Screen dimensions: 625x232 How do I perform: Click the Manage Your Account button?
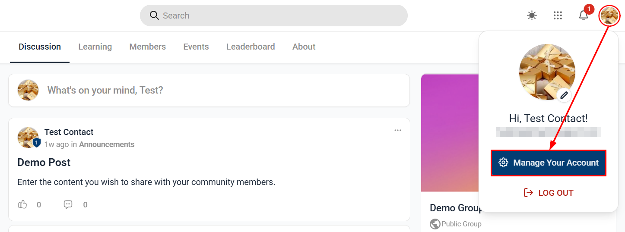pos(549,163)
